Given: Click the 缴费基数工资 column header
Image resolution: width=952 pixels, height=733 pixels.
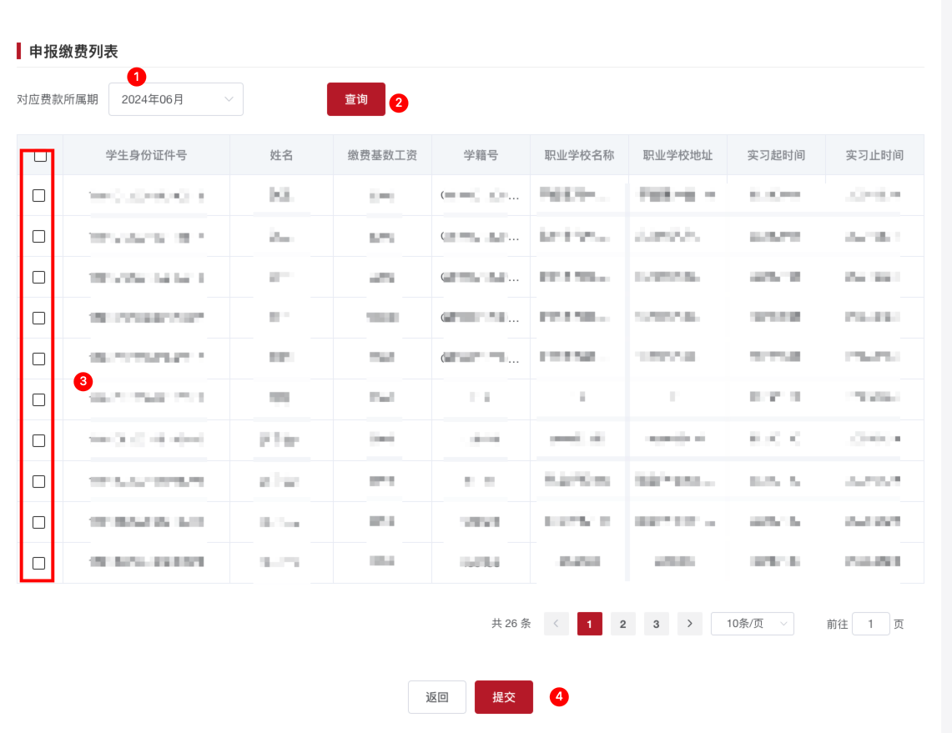Looking at the screenshot, I should [x=382, y=155].
